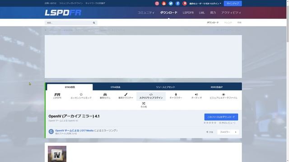Select the last submenu item after Trending
This screenshot has width=289, height=162.
pos(239,22)
